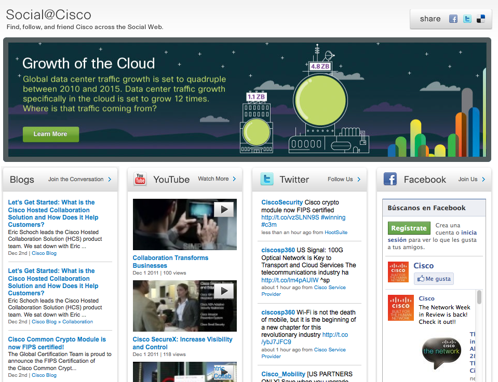Open Cisco author name on Facebook post
The image size is (498, 382).
pos(426,298)
